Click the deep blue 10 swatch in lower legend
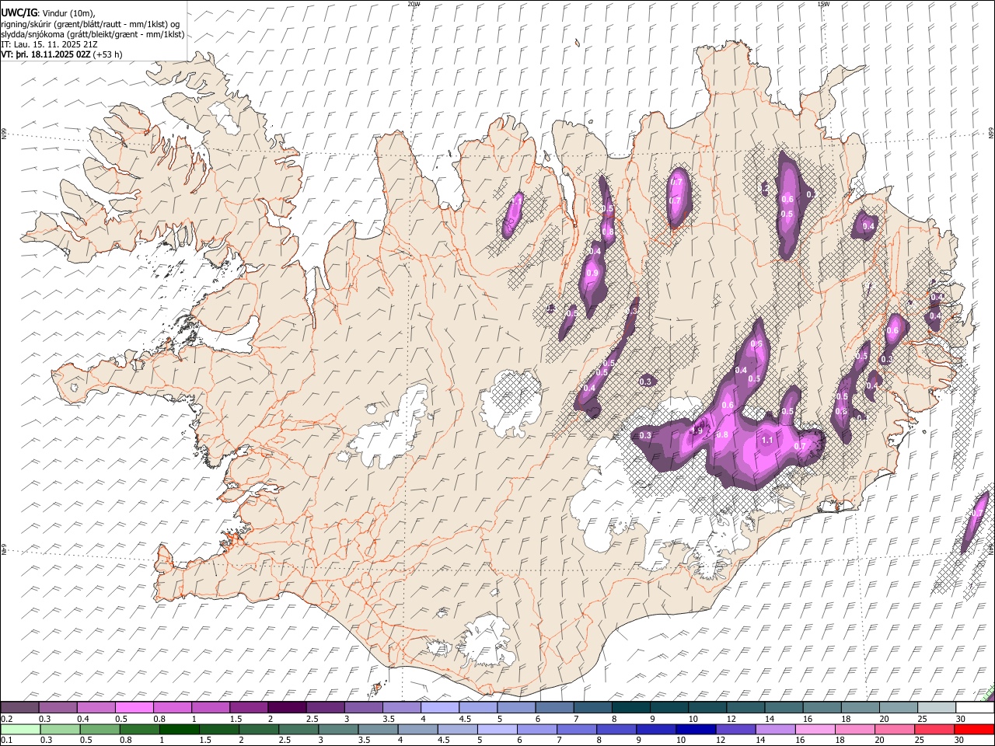 click(696, 729)
